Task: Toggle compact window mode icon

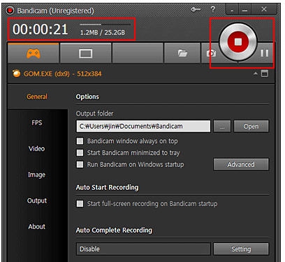Action: click(x=265, y=74)
